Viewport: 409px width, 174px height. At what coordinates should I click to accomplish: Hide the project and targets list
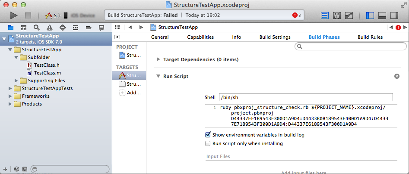117,37
